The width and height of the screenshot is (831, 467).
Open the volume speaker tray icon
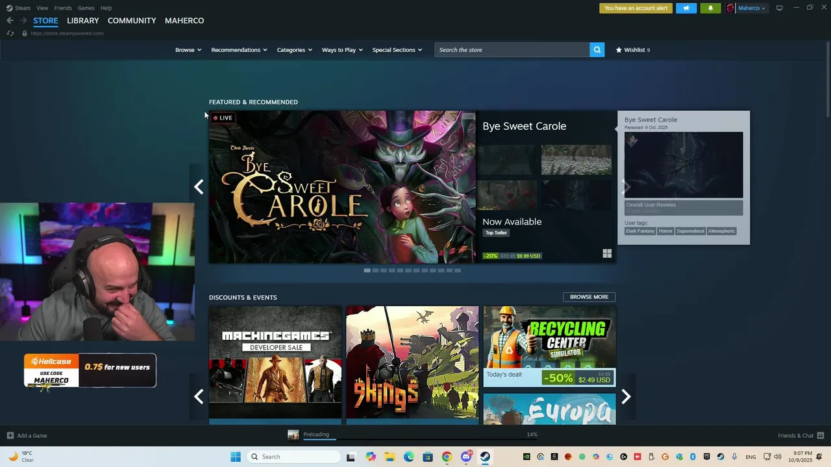click(778, 457)
